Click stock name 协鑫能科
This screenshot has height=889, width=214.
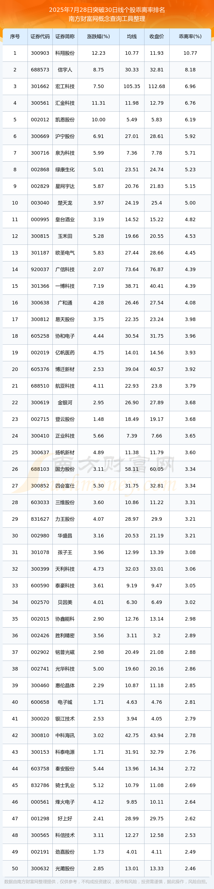tap(65, 619)
